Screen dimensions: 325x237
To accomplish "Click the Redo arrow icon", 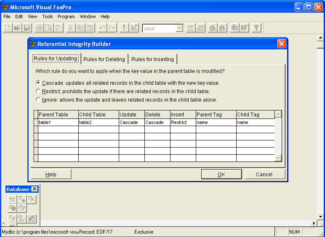I will tap(112, 28).
